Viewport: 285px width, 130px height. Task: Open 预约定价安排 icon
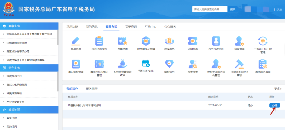click(146, 64)
